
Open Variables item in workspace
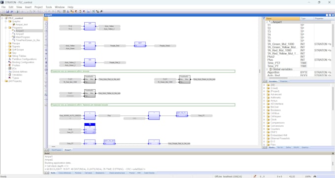[x=17, y=75]
